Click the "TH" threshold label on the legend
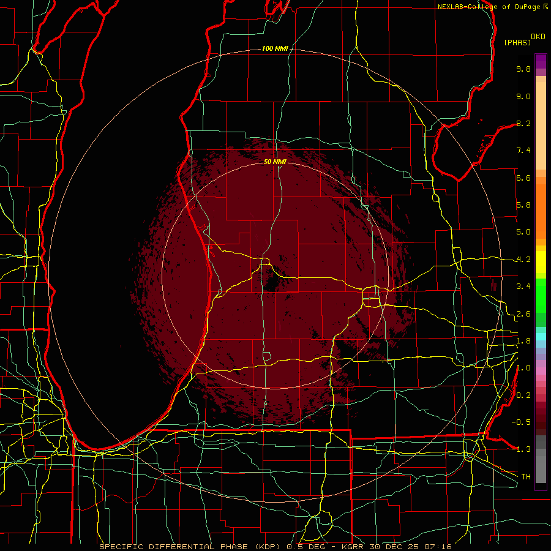Screen dimensions: 551x551 [526, 477]
